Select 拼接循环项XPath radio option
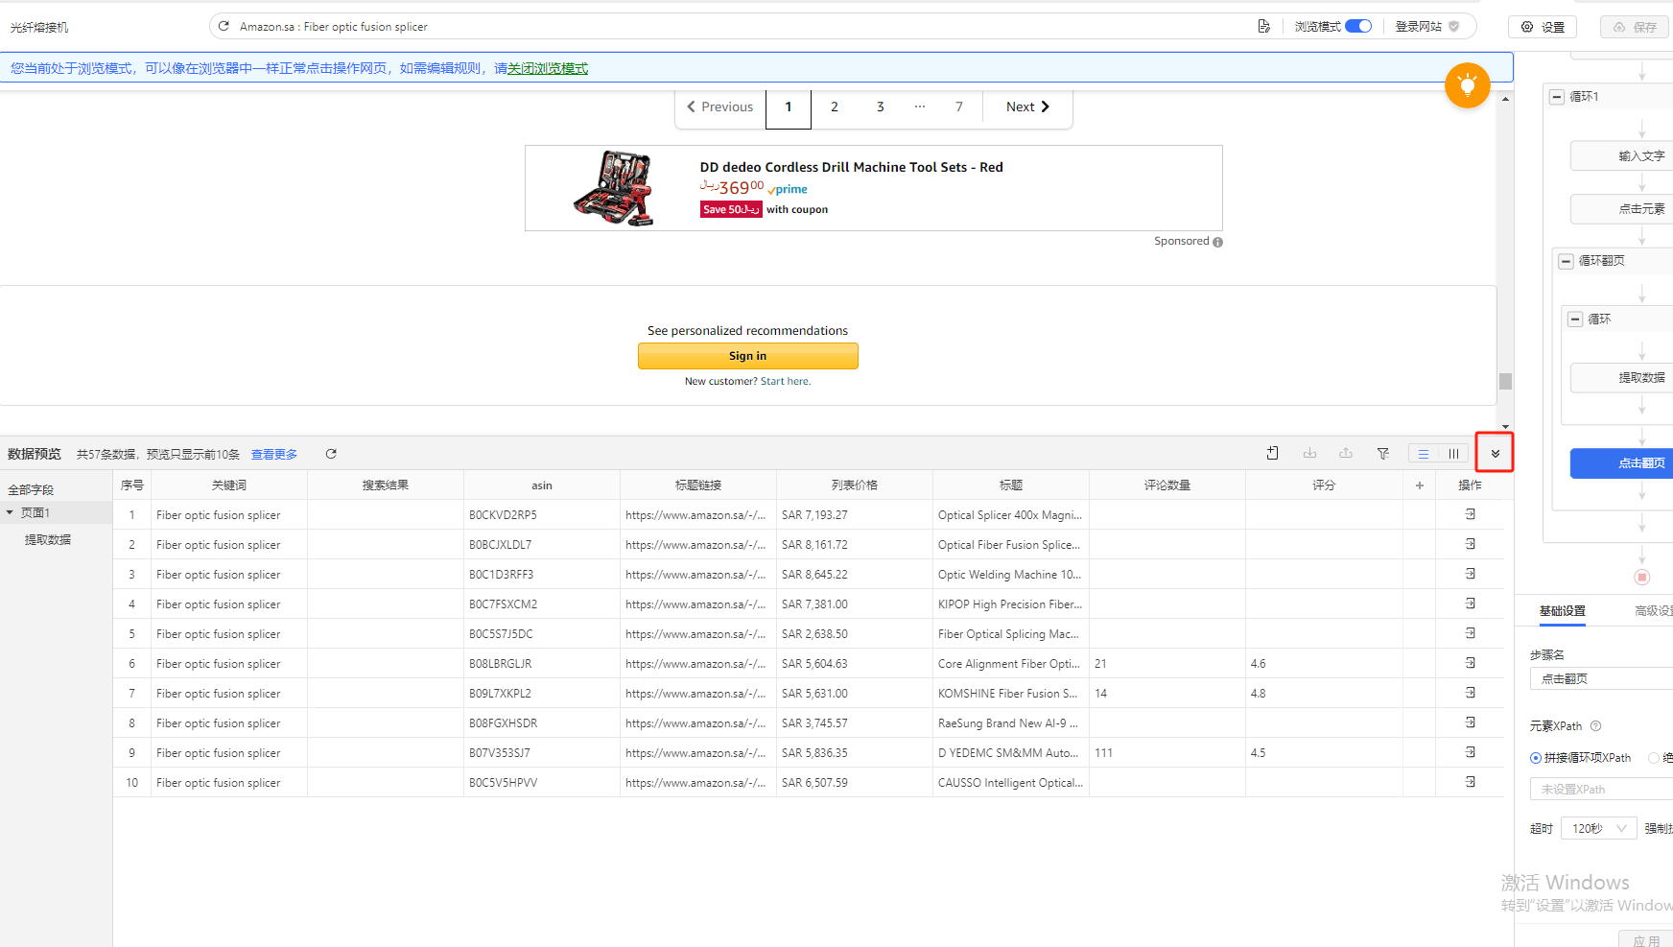The width and height of the screenshot is (1673, 947). coord(1536,758)
